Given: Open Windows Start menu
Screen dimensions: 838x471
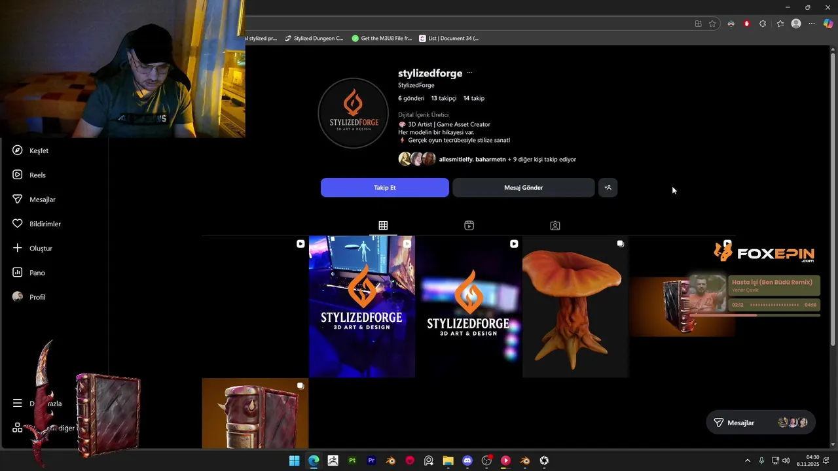Looking at the screenshot, I should point(295,461).
